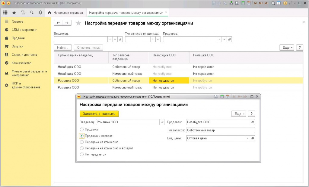This screenshot has width=309, height=187.
Task: Open help in main form
Action: click(x=300, y=47)
